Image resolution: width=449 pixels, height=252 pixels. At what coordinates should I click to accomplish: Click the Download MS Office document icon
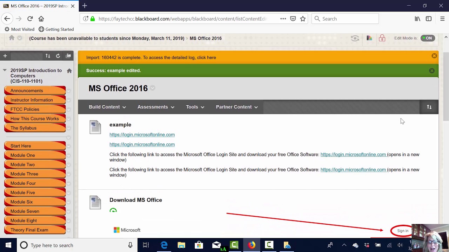point(95,202)
